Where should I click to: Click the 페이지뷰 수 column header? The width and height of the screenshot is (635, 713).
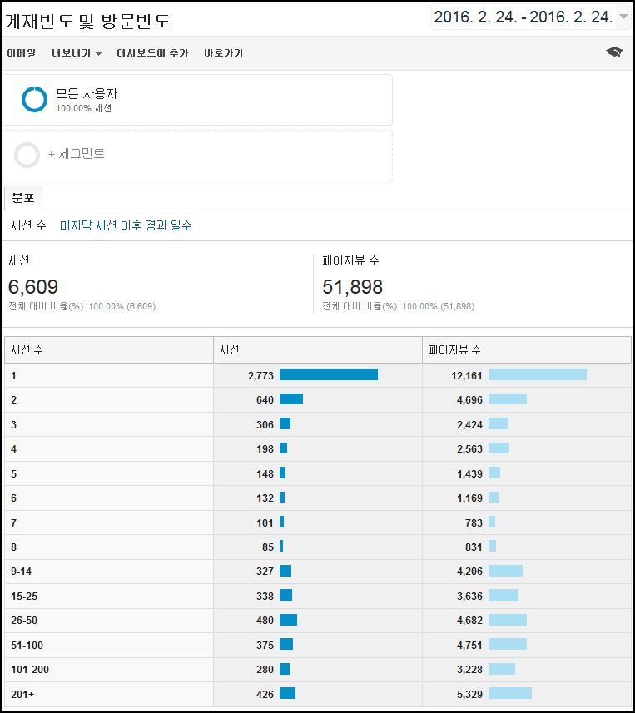tap(454, 350)
